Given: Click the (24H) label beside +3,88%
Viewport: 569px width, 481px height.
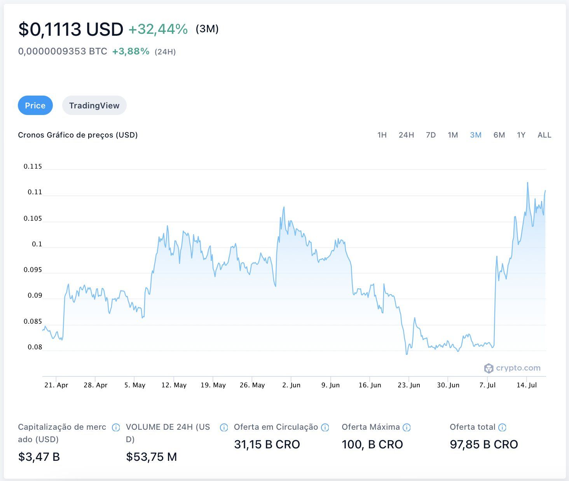Looking at the screenshot, I should 165,52.
